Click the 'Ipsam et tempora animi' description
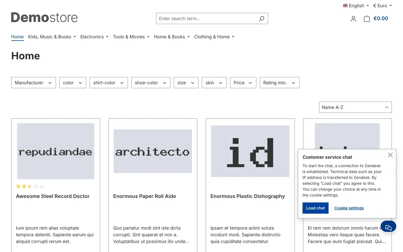Viewport: 403px width, 252px height. [x=245, y=235]
